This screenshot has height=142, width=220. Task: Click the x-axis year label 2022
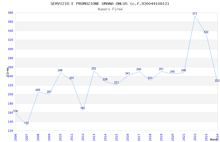(x=195, y=137)
